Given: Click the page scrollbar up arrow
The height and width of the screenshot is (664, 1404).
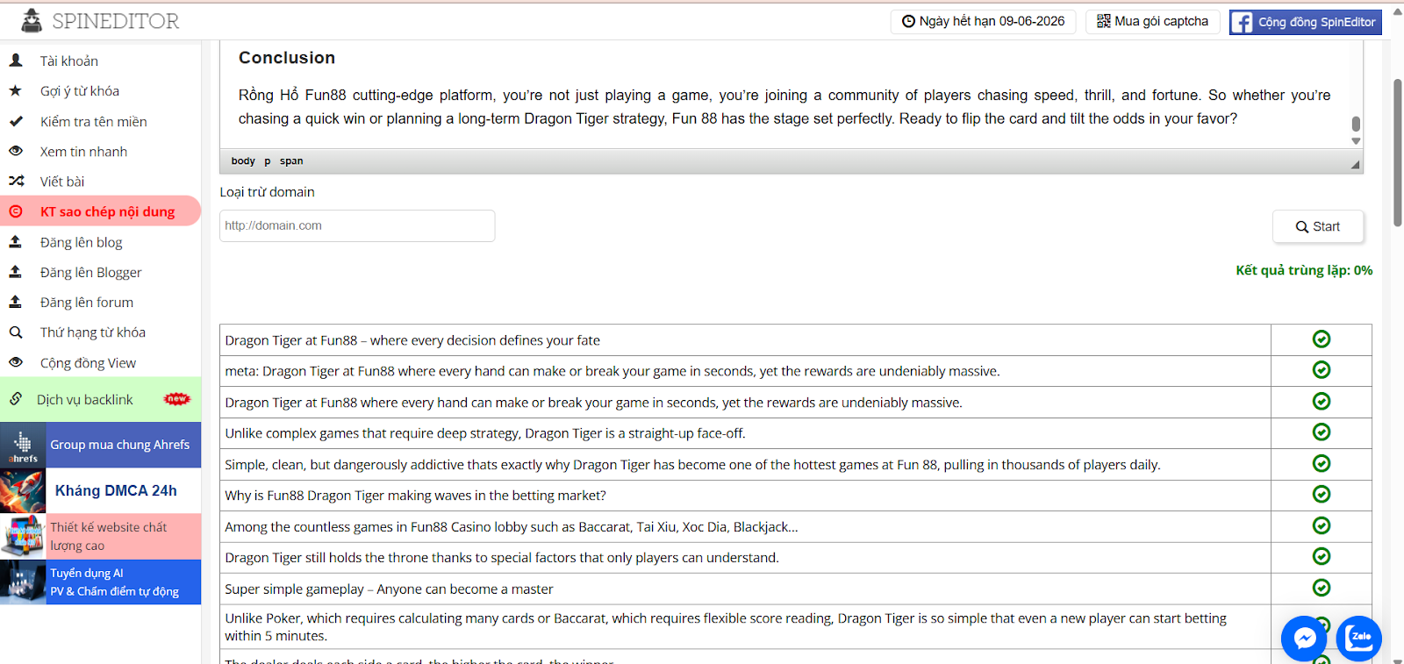Looking at the screenshot, I should [x=1398, y=12].
